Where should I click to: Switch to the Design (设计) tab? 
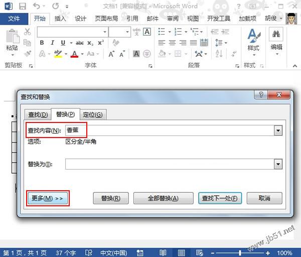point(80,19)
